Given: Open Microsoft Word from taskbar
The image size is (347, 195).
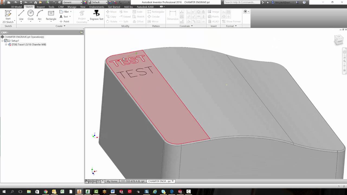Looking at the screenshot, I should click(x=113, y=191).
